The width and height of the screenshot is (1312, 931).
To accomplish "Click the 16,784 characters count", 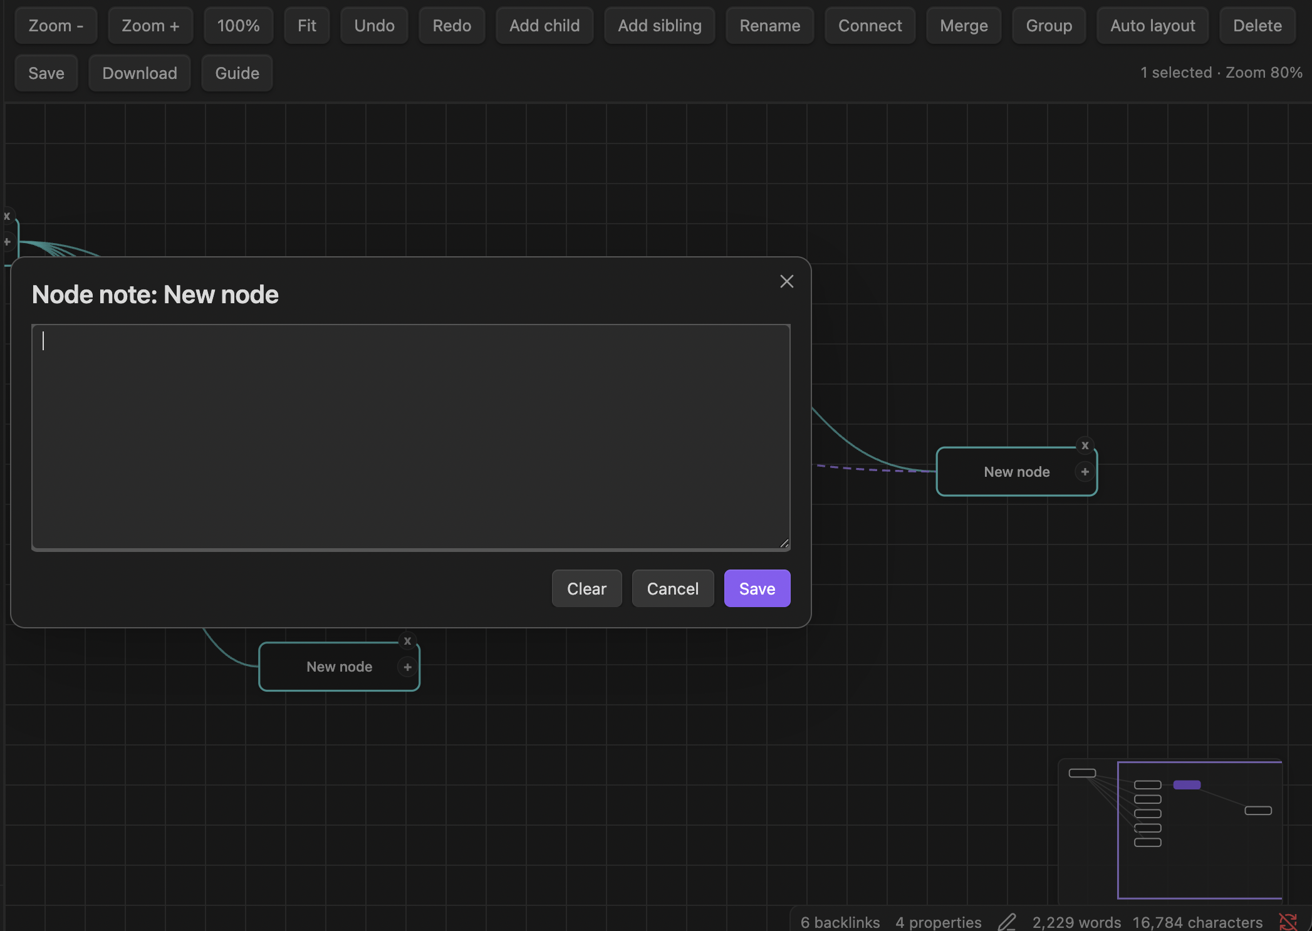I will 1197,922.
